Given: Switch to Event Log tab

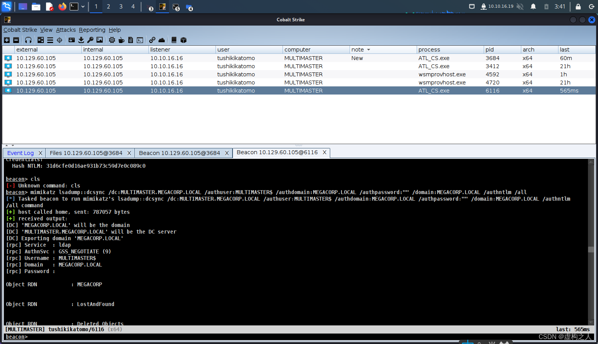Looking at the screenshot, I should click(x=21, y=153).
